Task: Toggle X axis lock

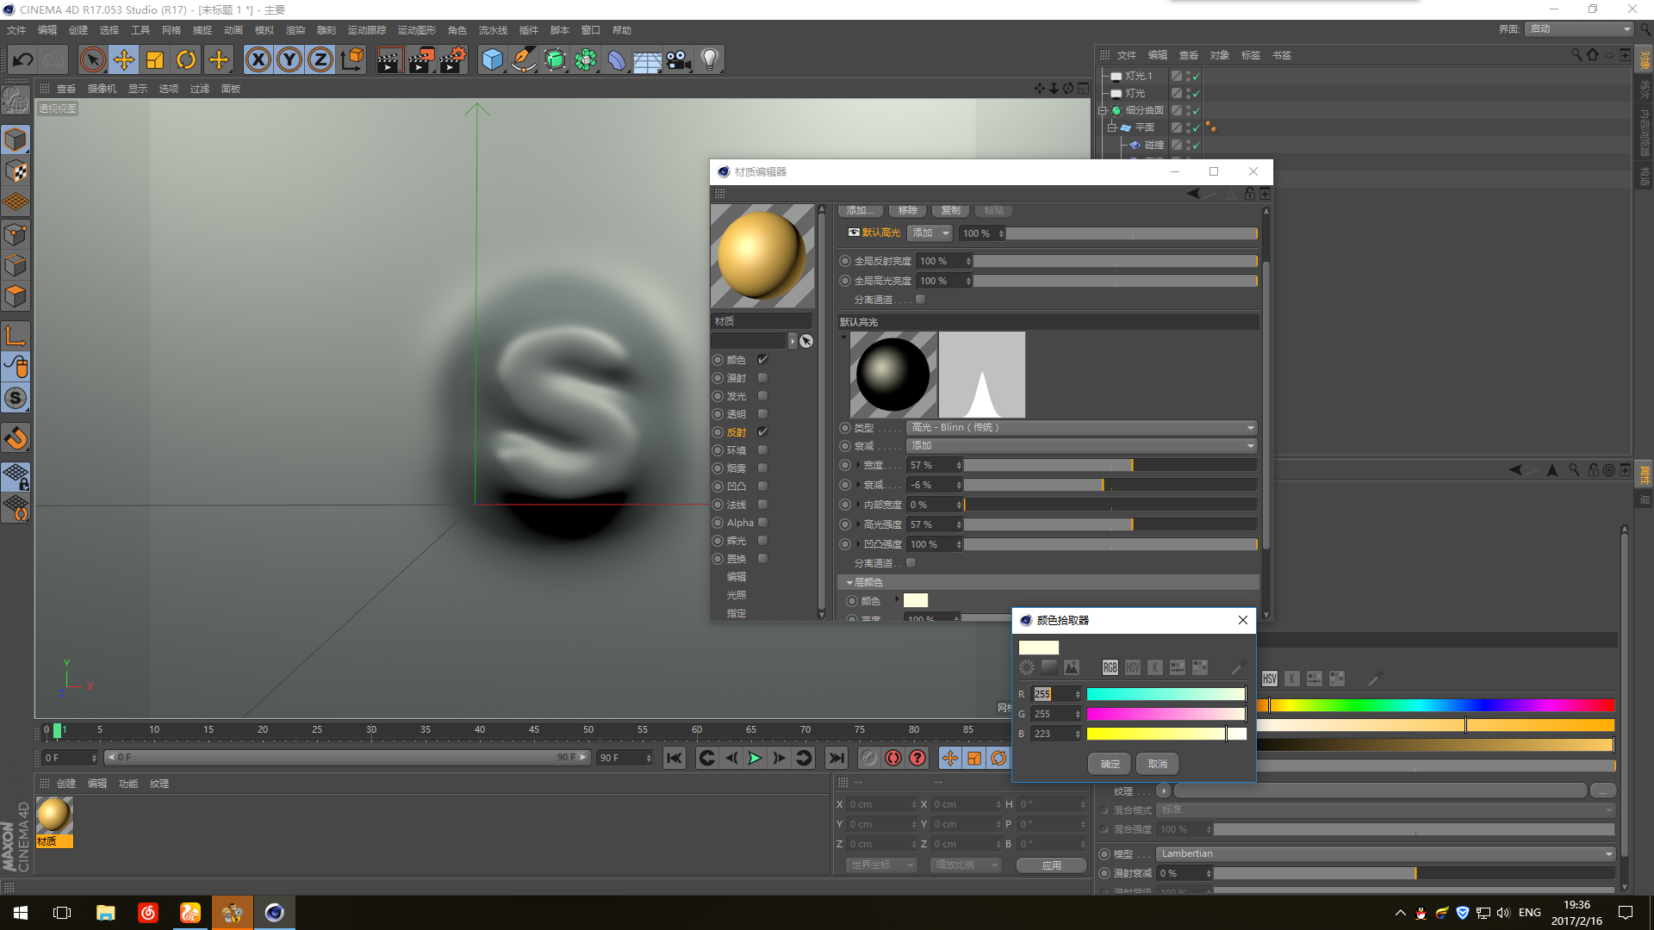Action: tap(258, 59)
